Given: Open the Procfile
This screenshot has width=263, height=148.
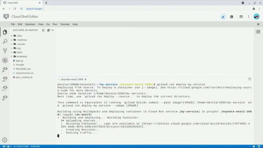Looking at the screenshot, I should pyautogui.click(x=20, y=65).
